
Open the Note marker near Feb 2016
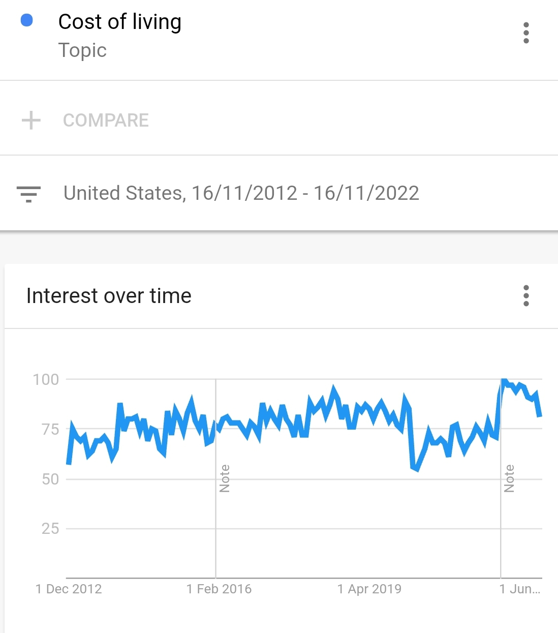225,478
